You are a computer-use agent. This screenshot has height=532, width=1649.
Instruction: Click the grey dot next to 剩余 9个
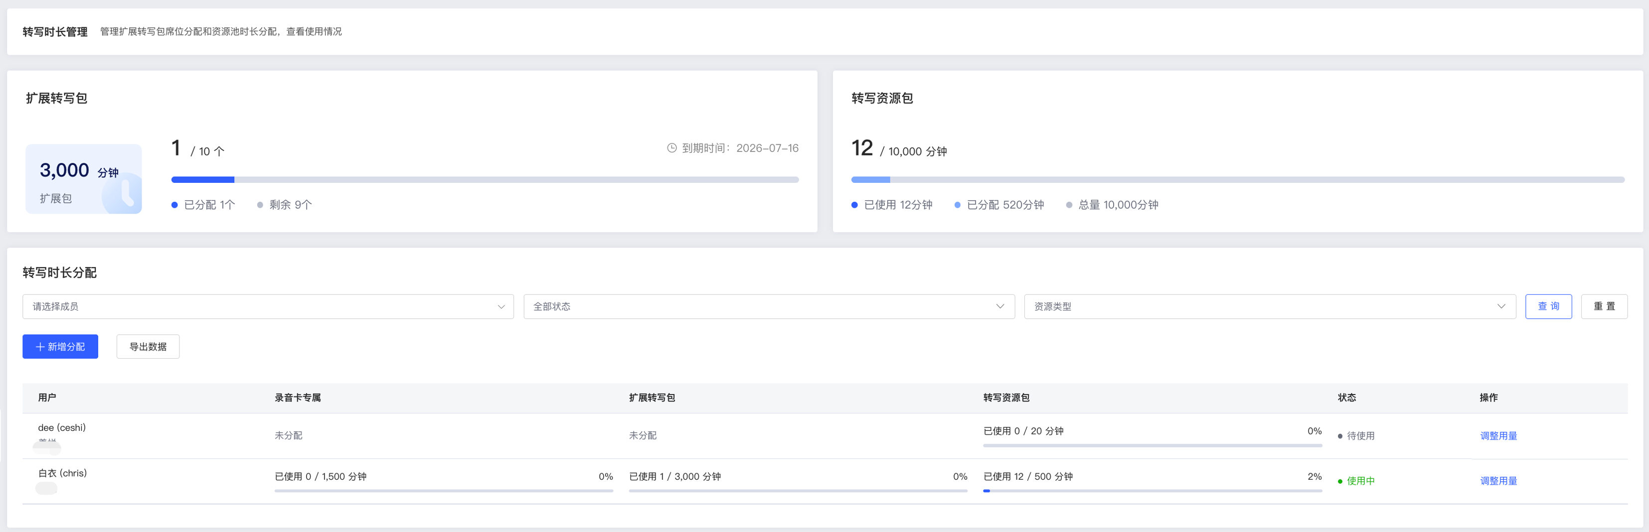pos(260,205)
